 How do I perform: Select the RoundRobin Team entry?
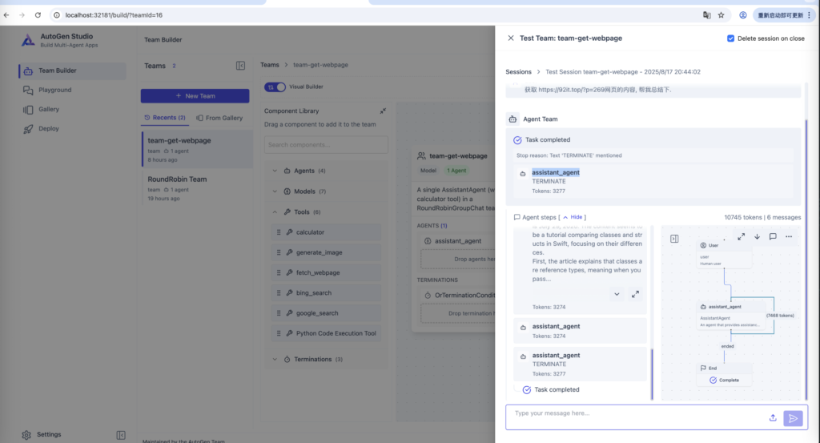pyautogui.click(x=197, y=188)
